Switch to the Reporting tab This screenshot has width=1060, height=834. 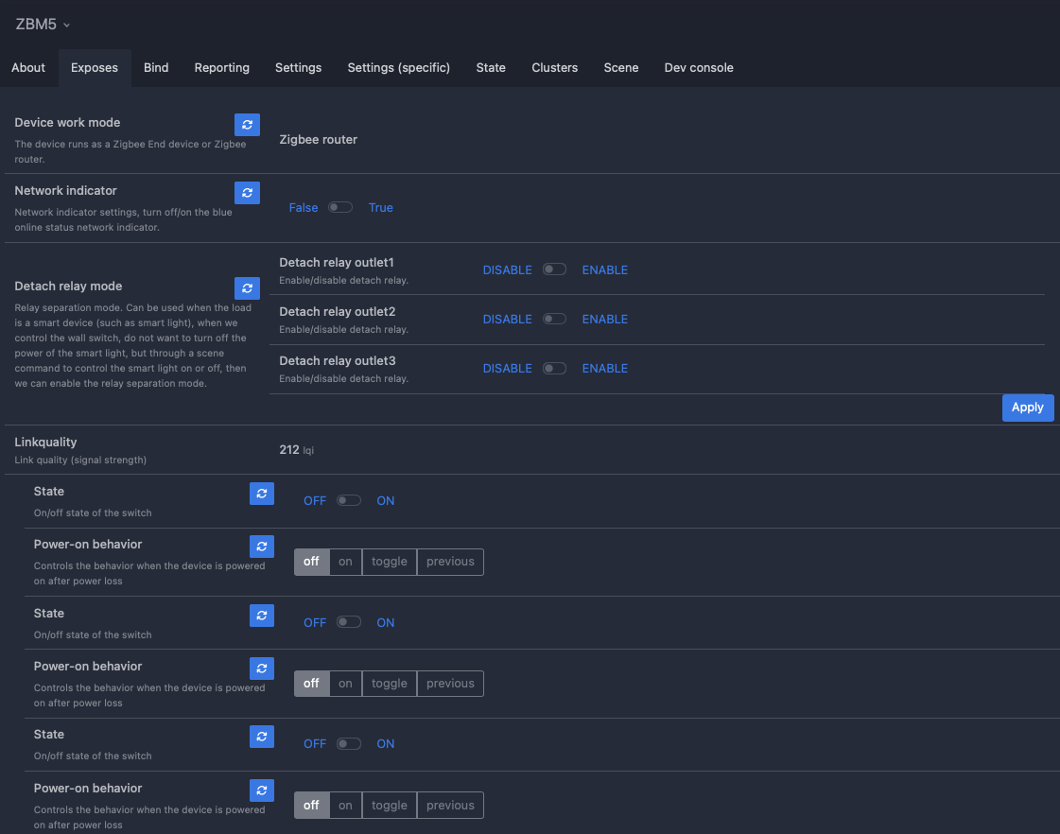[221, 67]
